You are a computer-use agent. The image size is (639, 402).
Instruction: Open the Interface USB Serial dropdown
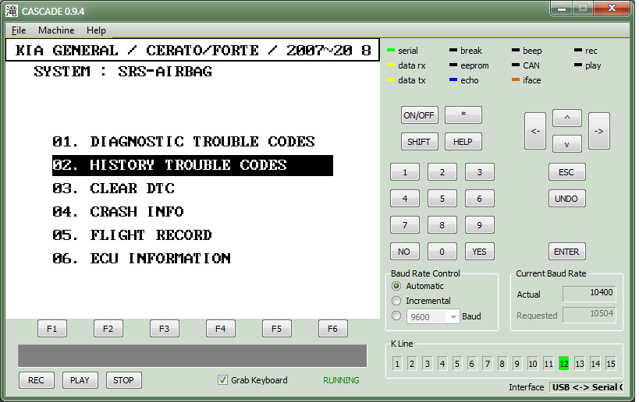tap(587, 387)
